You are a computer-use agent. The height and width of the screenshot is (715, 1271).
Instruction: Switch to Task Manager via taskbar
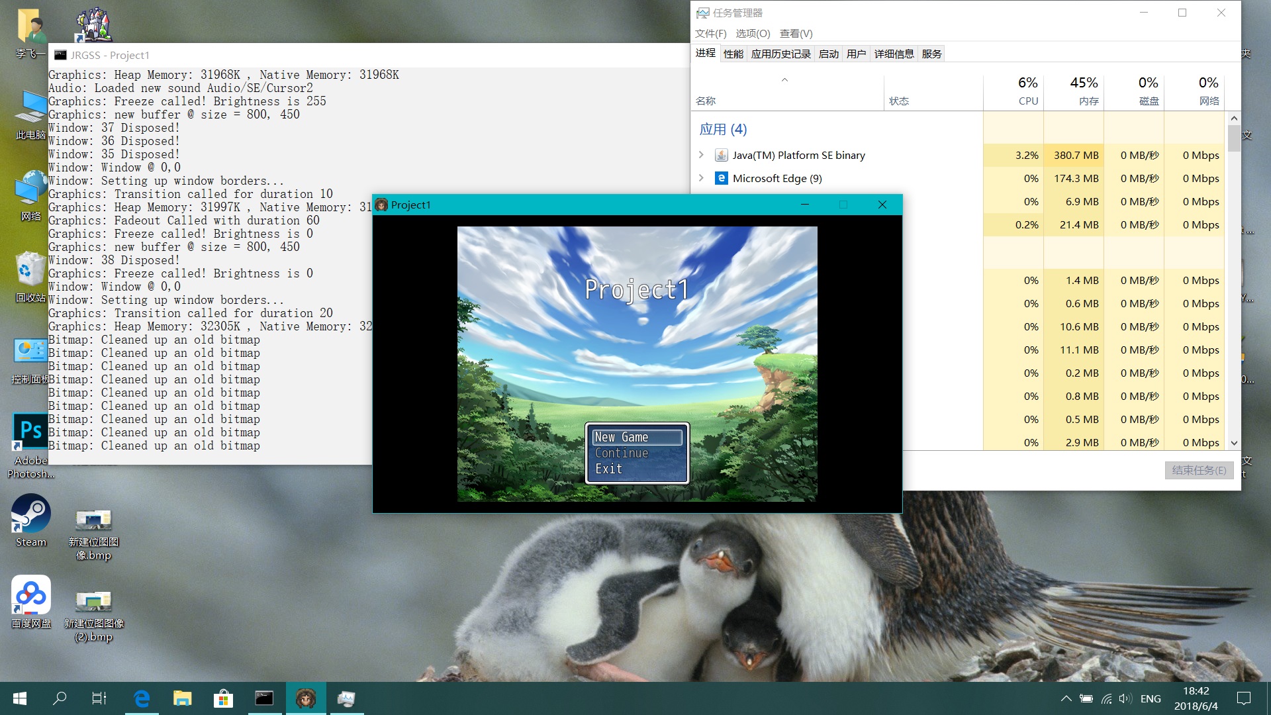click(346, 698)
